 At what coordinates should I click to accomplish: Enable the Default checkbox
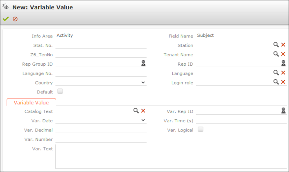[60, 91]
